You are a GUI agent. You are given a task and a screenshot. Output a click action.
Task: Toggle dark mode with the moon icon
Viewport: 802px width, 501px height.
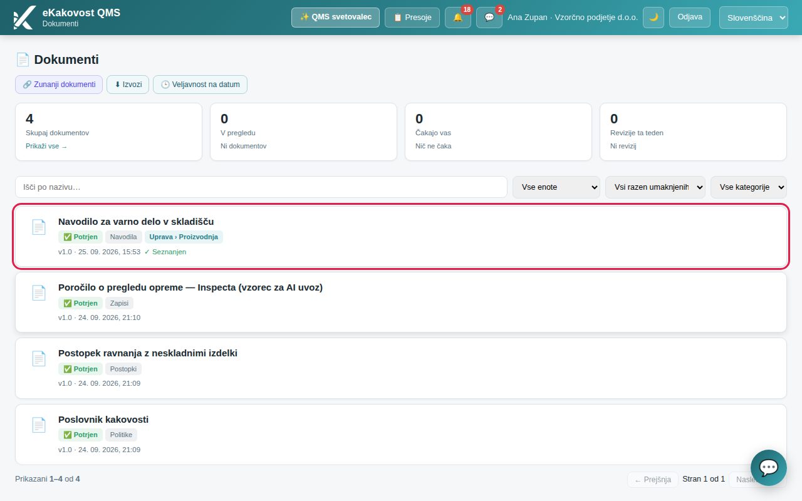654,18
